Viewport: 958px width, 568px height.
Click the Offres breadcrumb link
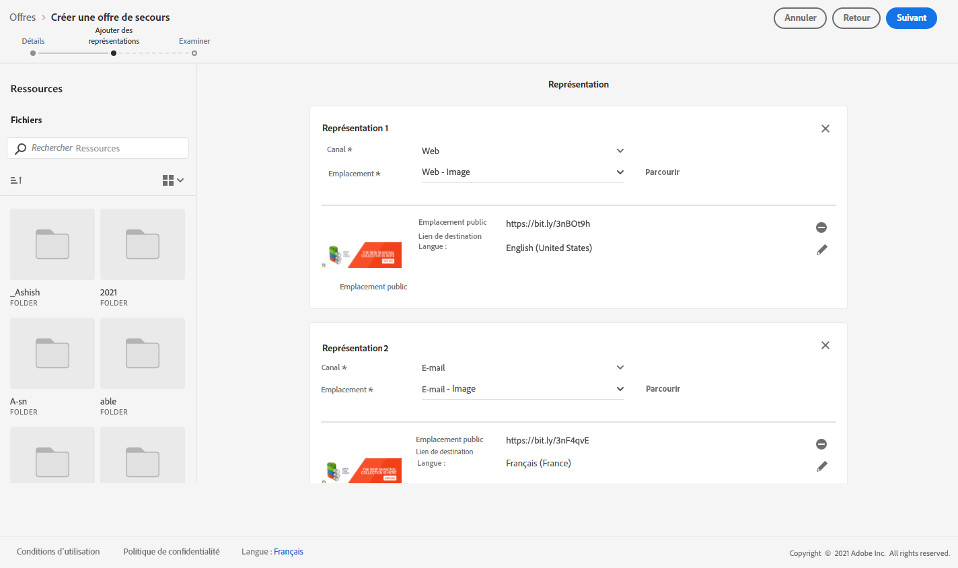coord(23,17)
